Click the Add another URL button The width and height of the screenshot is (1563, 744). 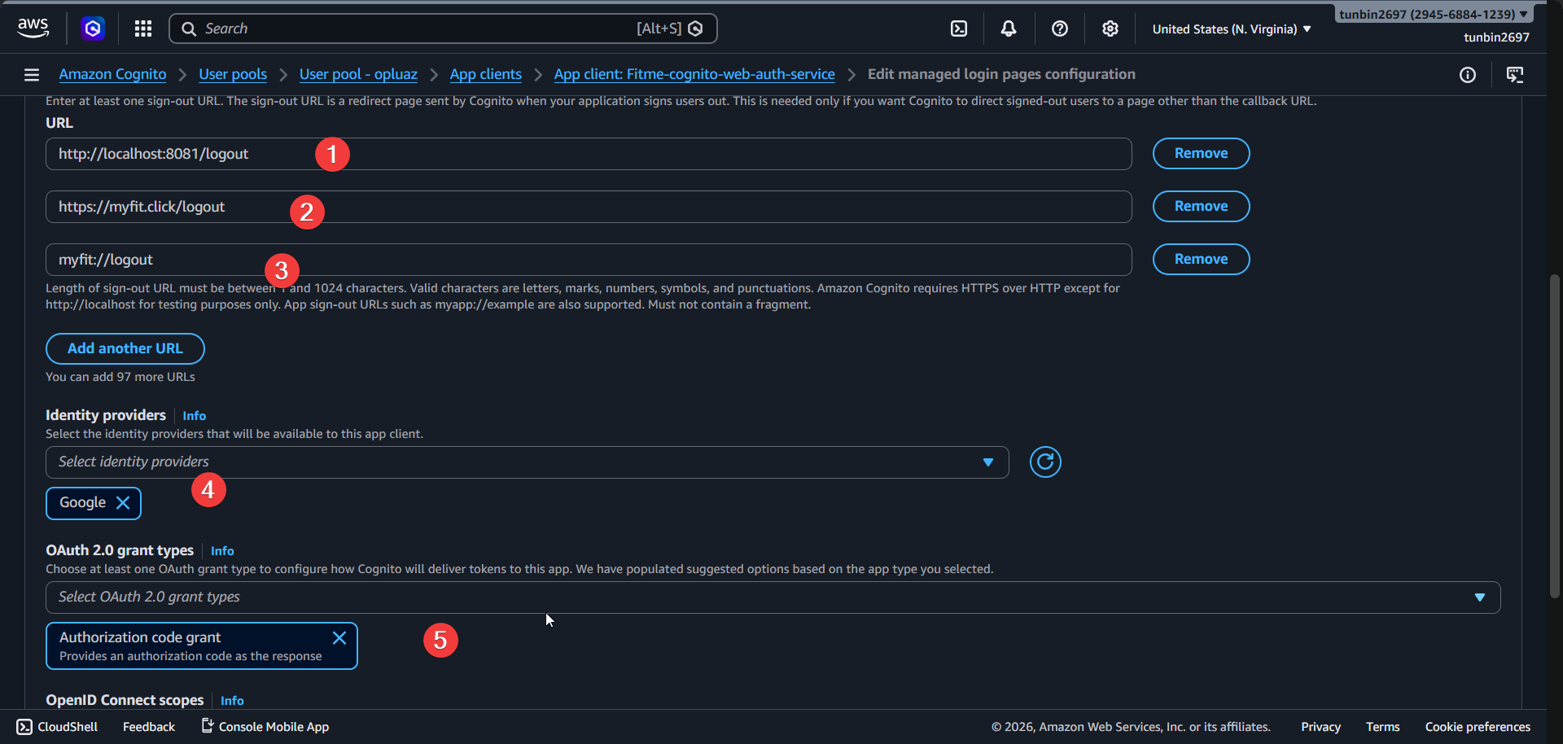point(125,348)
